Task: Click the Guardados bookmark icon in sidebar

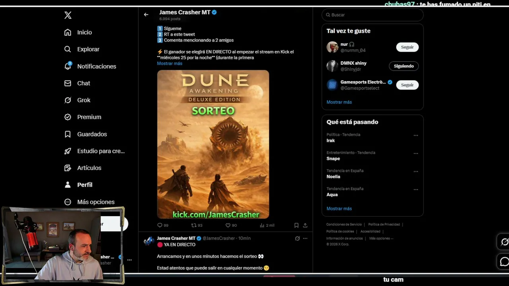Action: tap(68, 134)
